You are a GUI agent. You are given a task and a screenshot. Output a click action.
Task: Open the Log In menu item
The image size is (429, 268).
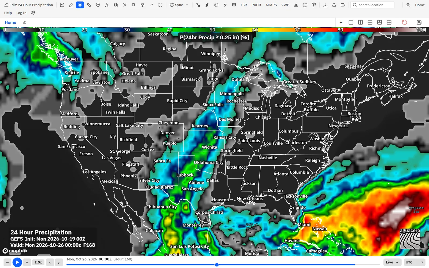click(x=21, y=13)
